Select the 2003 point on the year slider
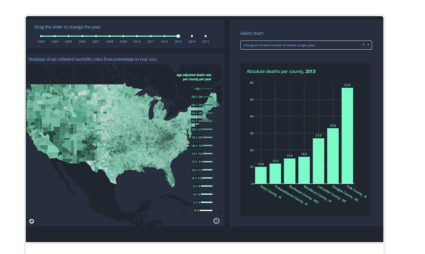425x254 pixels. click(x=41, y=36)
